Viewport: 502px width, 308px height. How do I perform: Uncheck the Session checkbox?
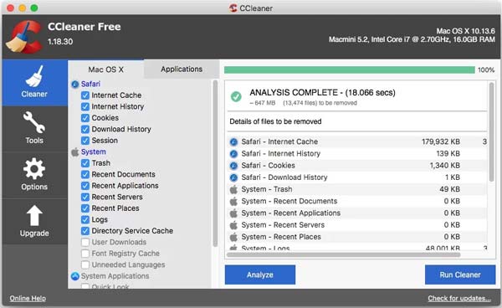85,141
